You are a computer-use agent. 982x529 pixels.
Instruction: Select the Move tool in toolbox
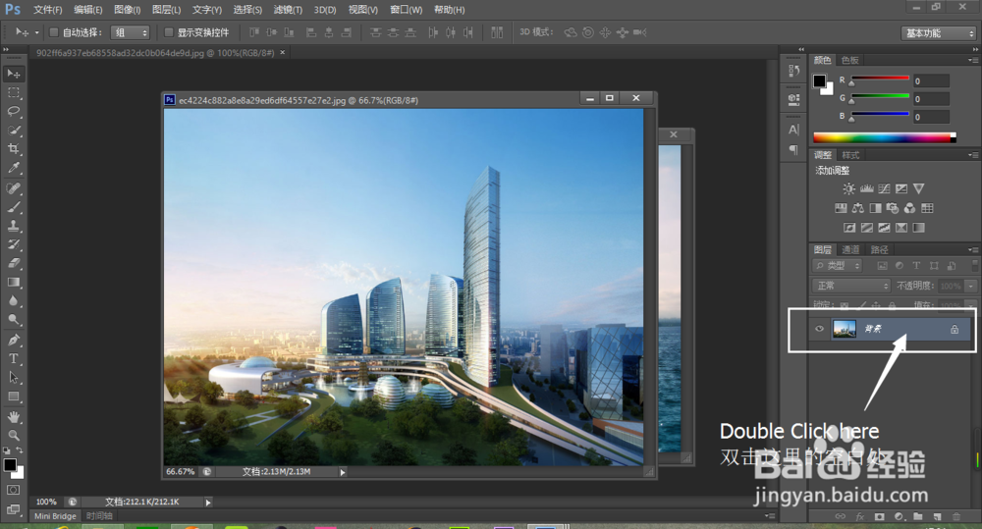click(13, 74)
